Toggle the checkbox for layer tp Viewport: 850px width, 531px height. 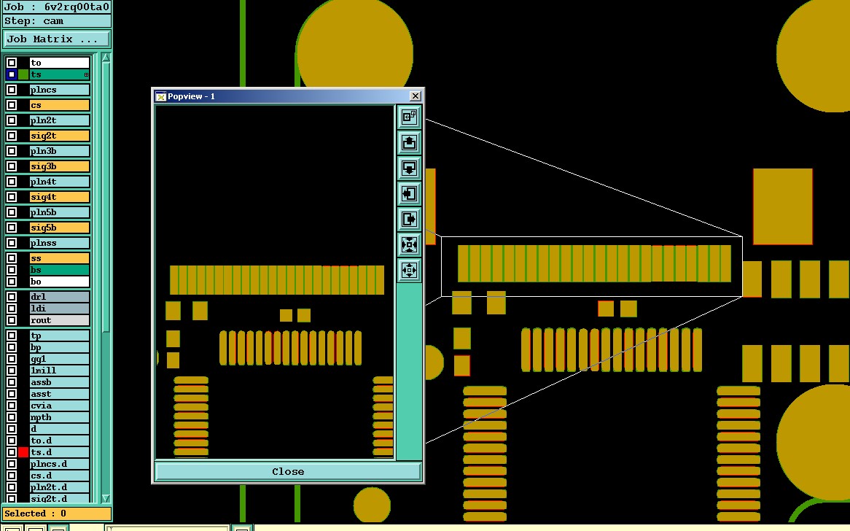[12, 336]
